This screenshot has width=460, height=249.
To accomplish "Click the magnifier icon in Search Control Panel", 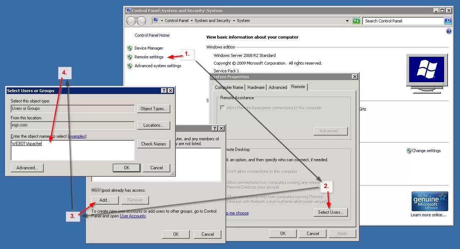I will pyautogui.click(x=447, y=21).
